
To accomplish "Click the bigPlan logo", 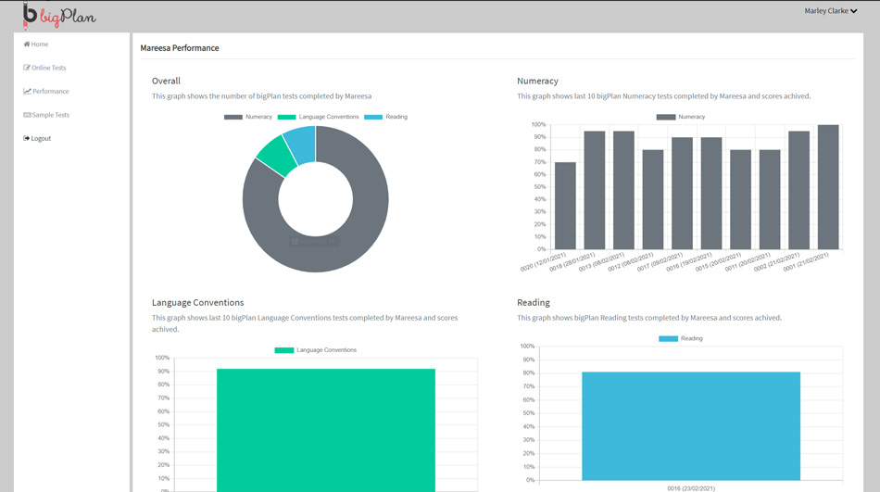I will click(59, 16).
